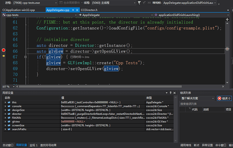Switch to the 监视 1 watch tab
233x148 pixels.
(33, 145)
